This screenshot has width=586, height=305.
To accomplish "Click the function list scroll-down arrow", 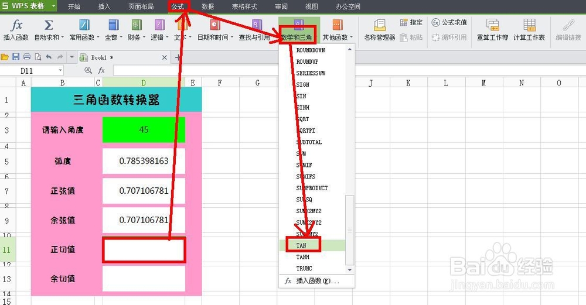I will pyautogui.click(x=350, y=269).
